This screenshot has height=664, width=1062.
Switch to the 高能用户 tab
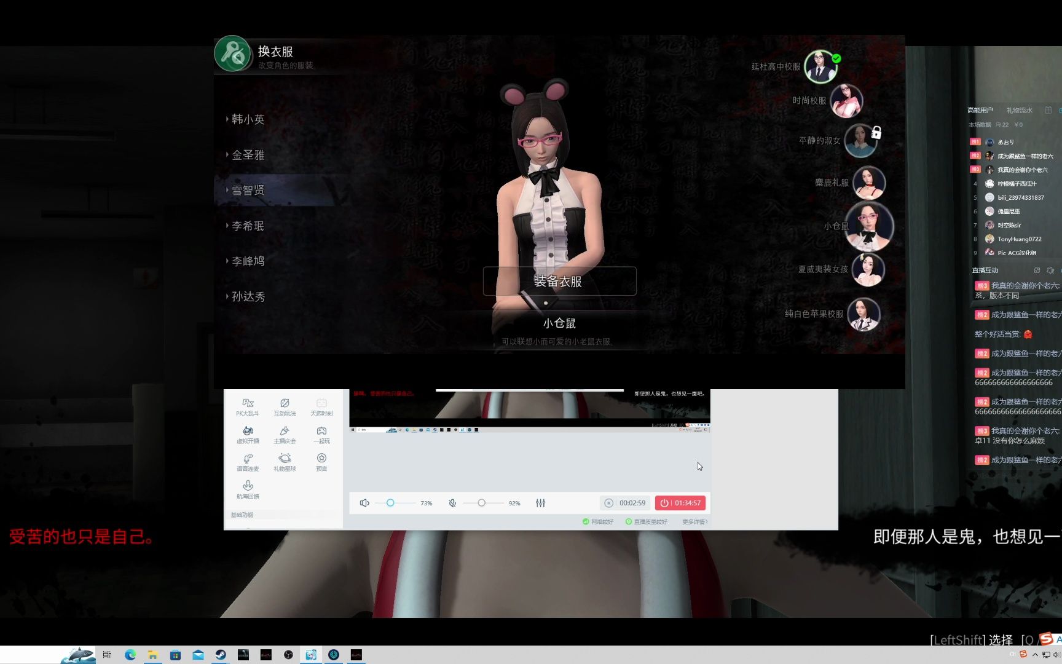coord(980,111)
